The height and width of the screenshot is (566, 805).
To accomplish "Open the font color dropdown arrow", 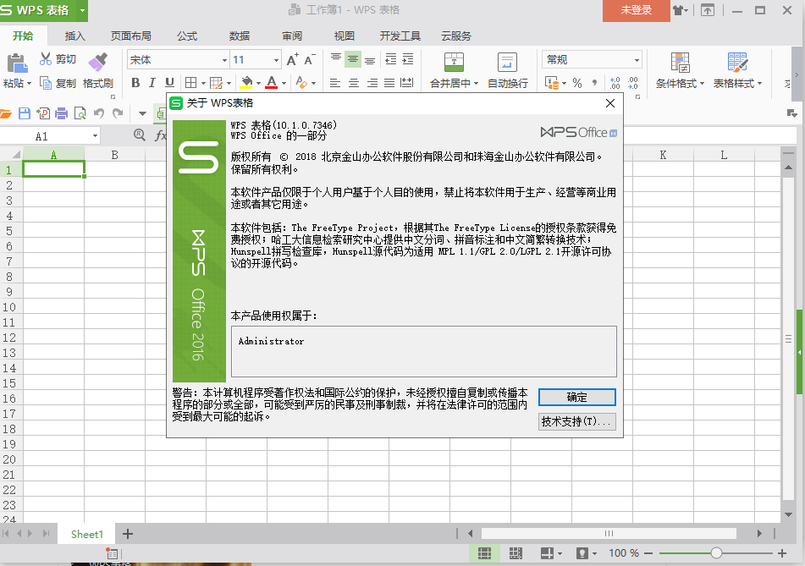I will click(284, 83).
